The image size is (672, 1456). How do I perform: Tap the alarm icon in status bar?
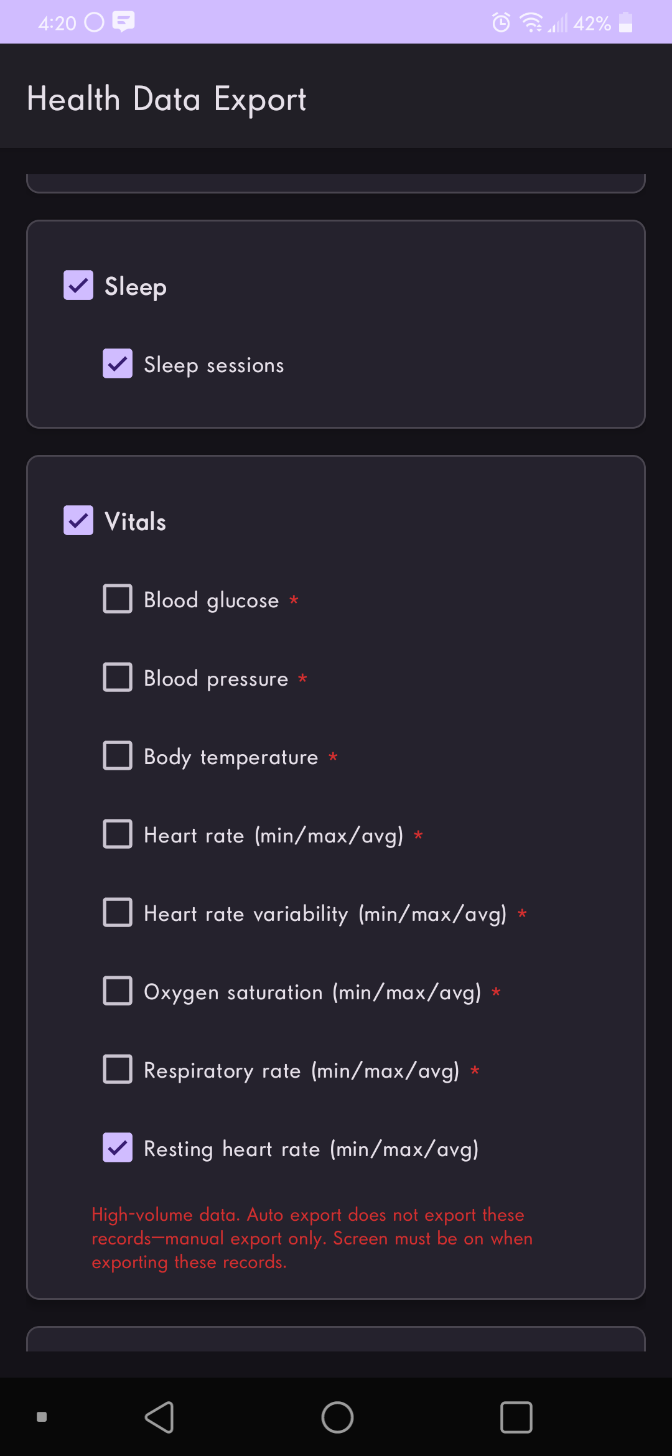[501, 23]
